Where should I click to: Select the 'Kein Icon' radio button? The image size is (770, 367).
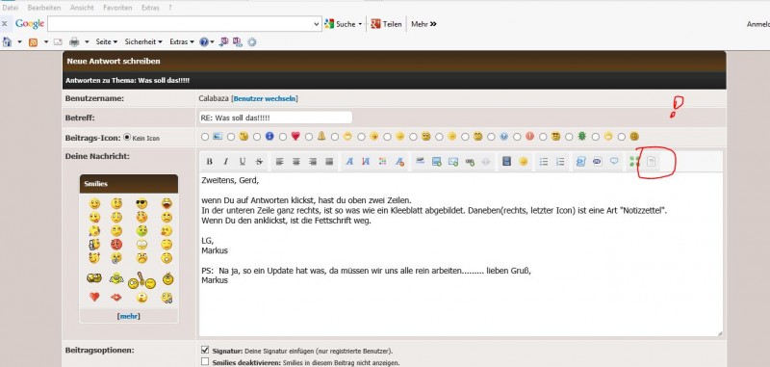(127, 138)
